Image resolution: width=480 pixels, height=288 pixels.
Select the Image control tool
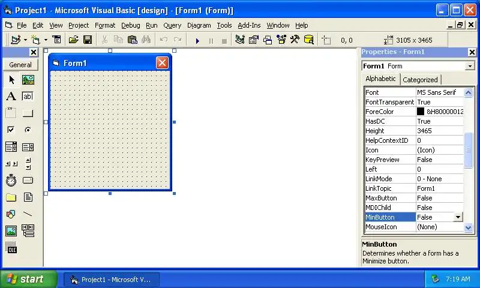(x=11, y=231)
